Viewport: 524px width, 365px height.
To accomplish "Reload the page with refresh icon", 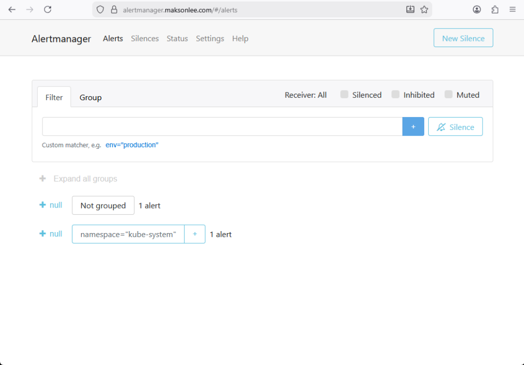I will pos(48,9).
